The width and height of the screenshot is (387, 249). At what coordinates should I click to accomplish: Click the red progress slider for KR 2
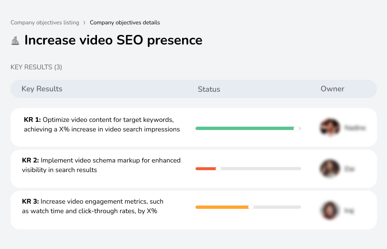pos(248,169)
